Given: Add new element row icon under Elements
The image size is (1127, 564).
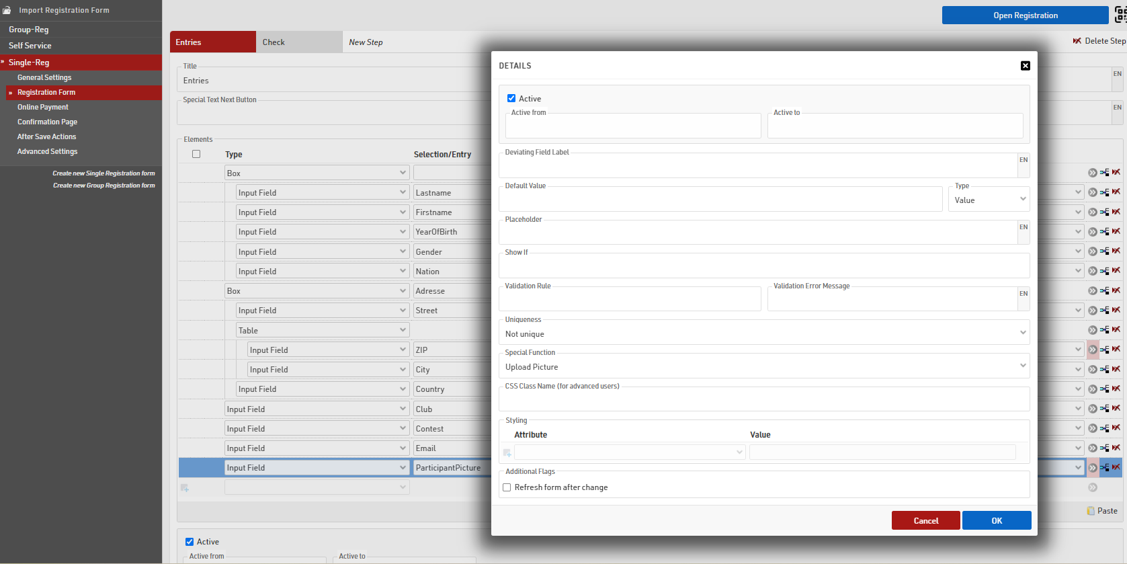Looking at the screenshot, I should pos(185,487).
